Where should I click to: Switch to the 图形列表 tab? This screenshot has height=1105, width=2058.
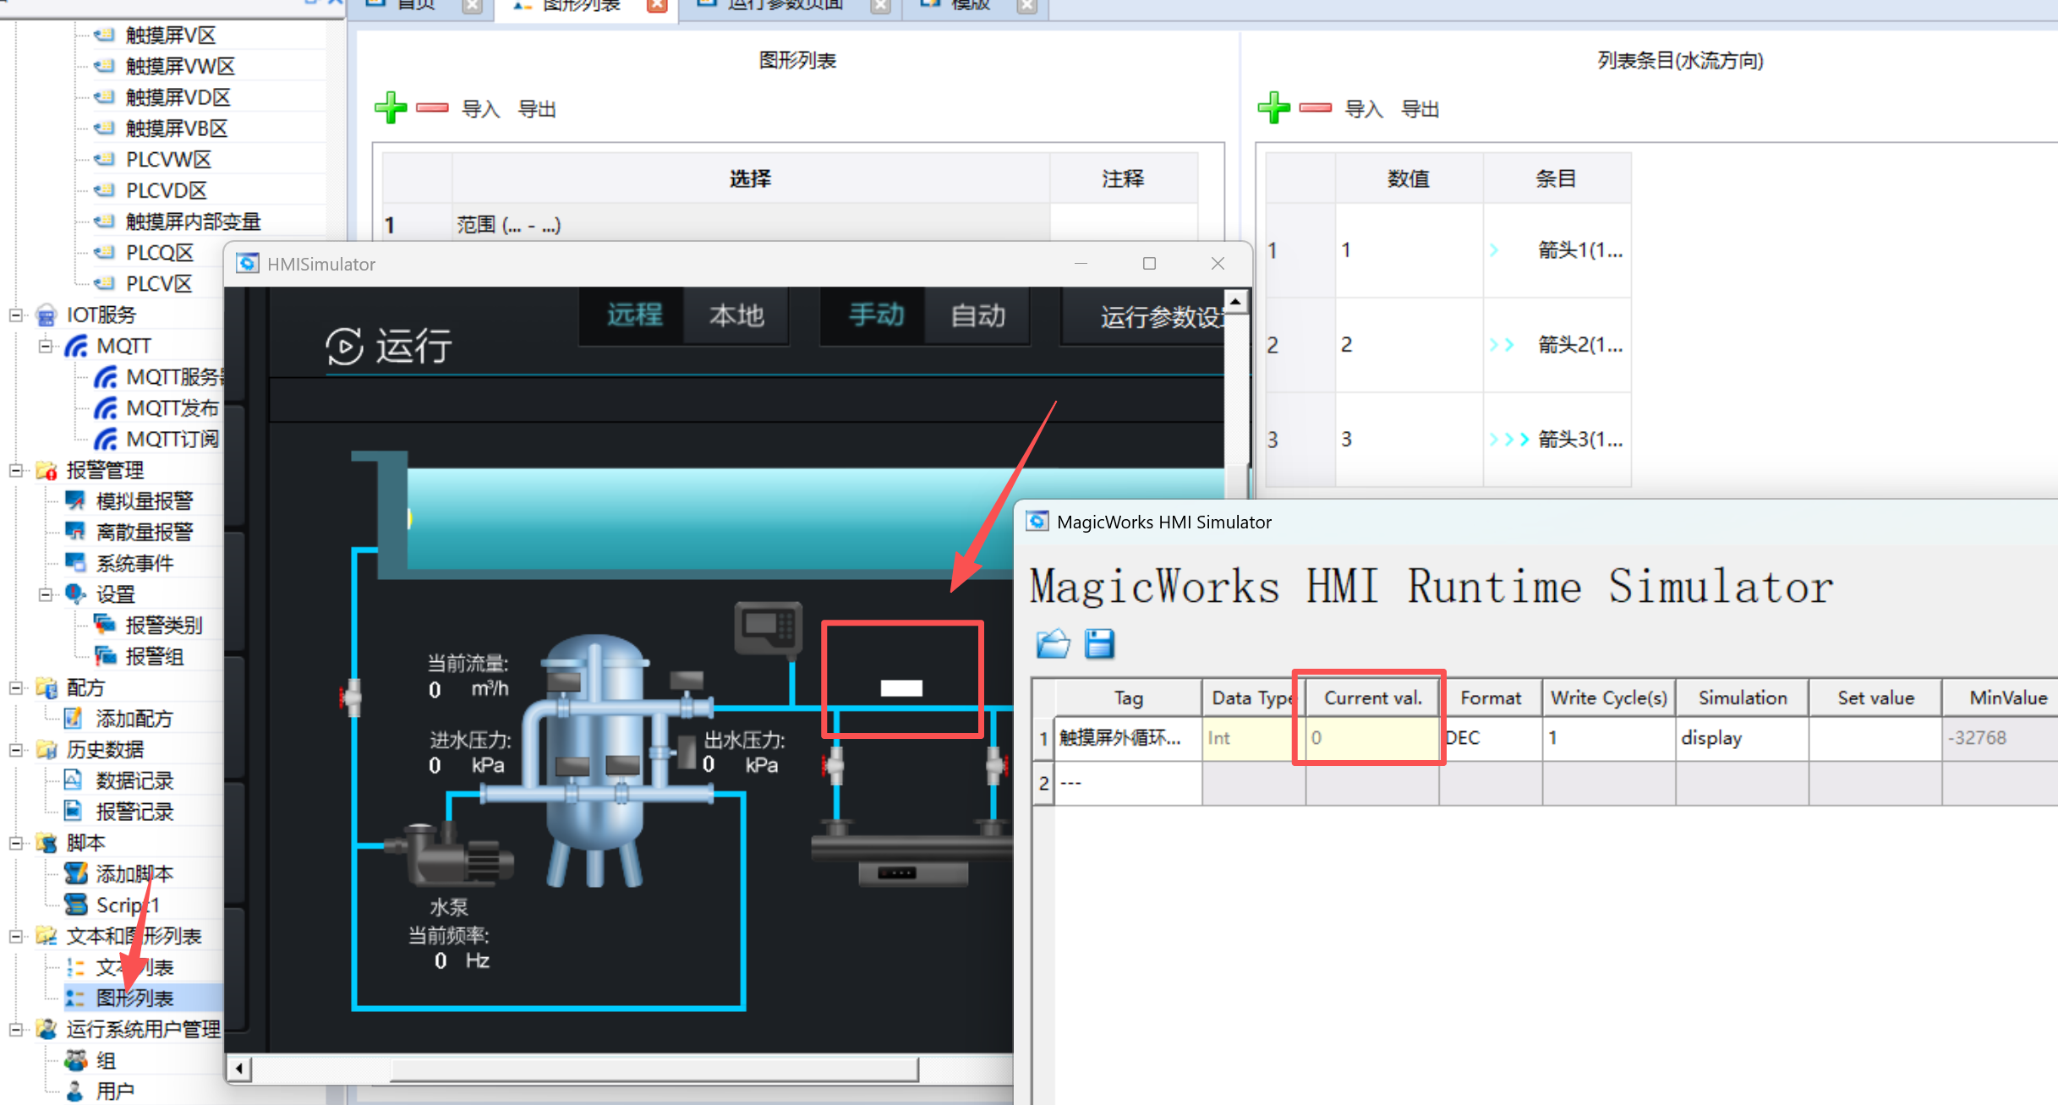(581, 6)
